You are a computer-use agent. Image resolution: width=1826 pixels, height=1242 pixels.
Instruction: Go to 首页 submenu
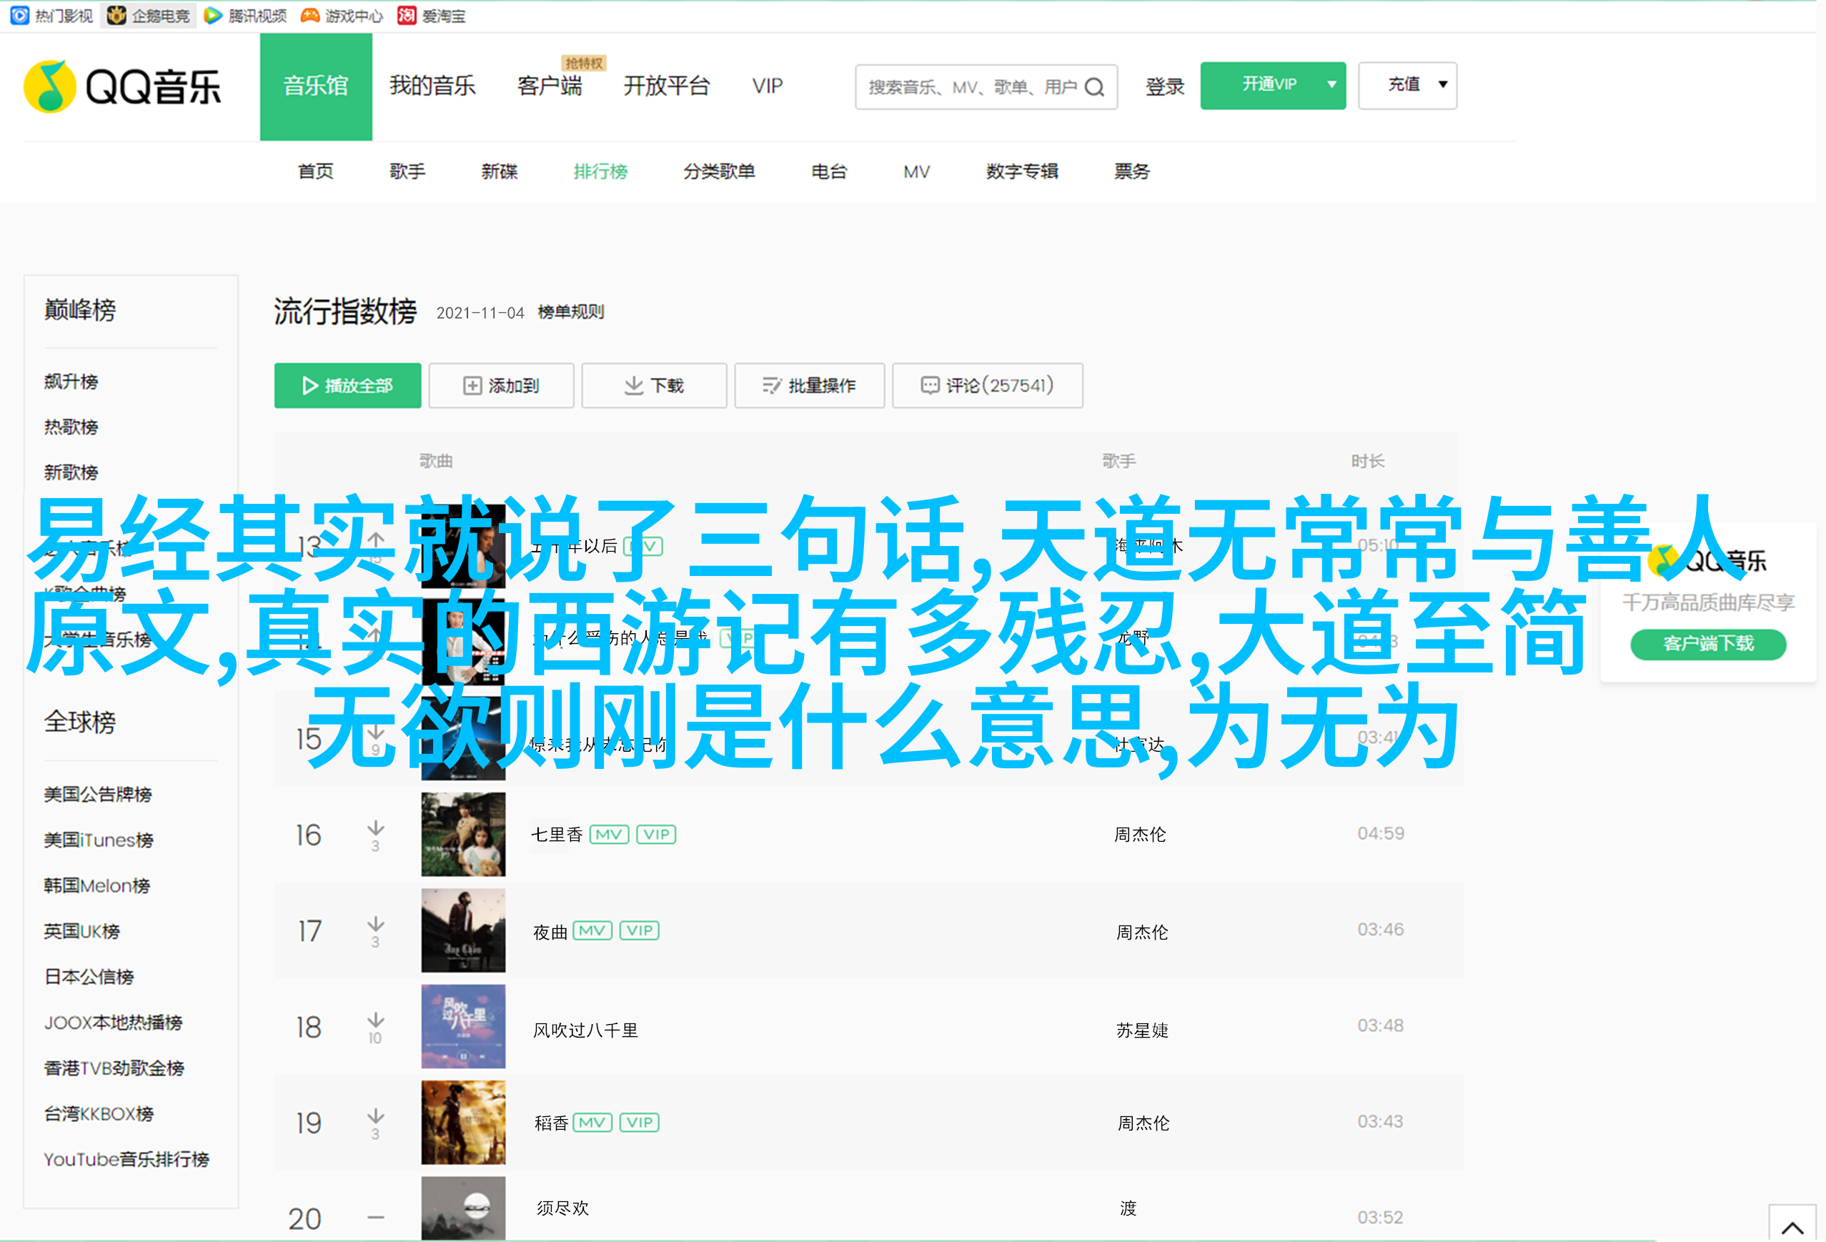316,172
